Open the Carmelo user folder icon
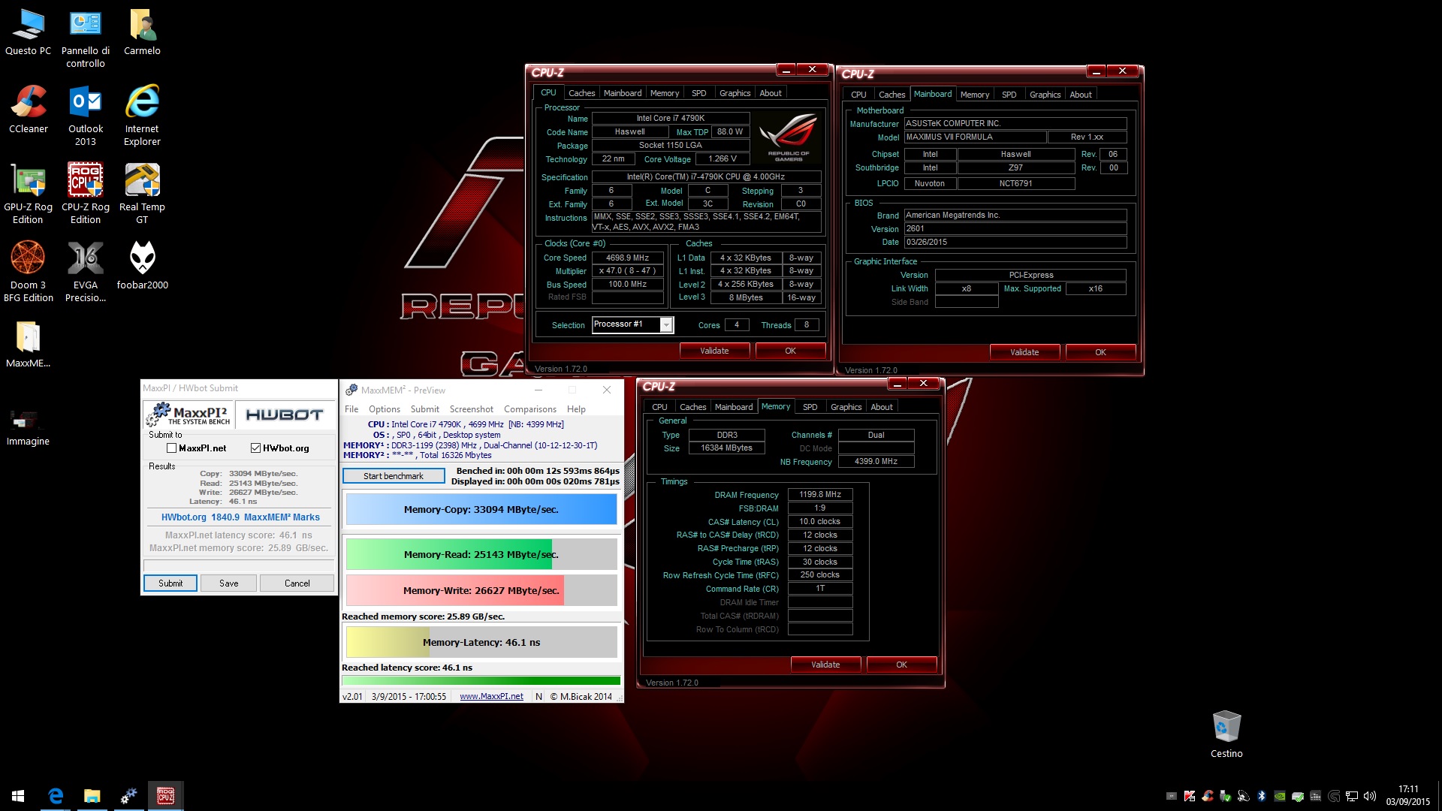The image size is (1442, 811). click(142, 33)
